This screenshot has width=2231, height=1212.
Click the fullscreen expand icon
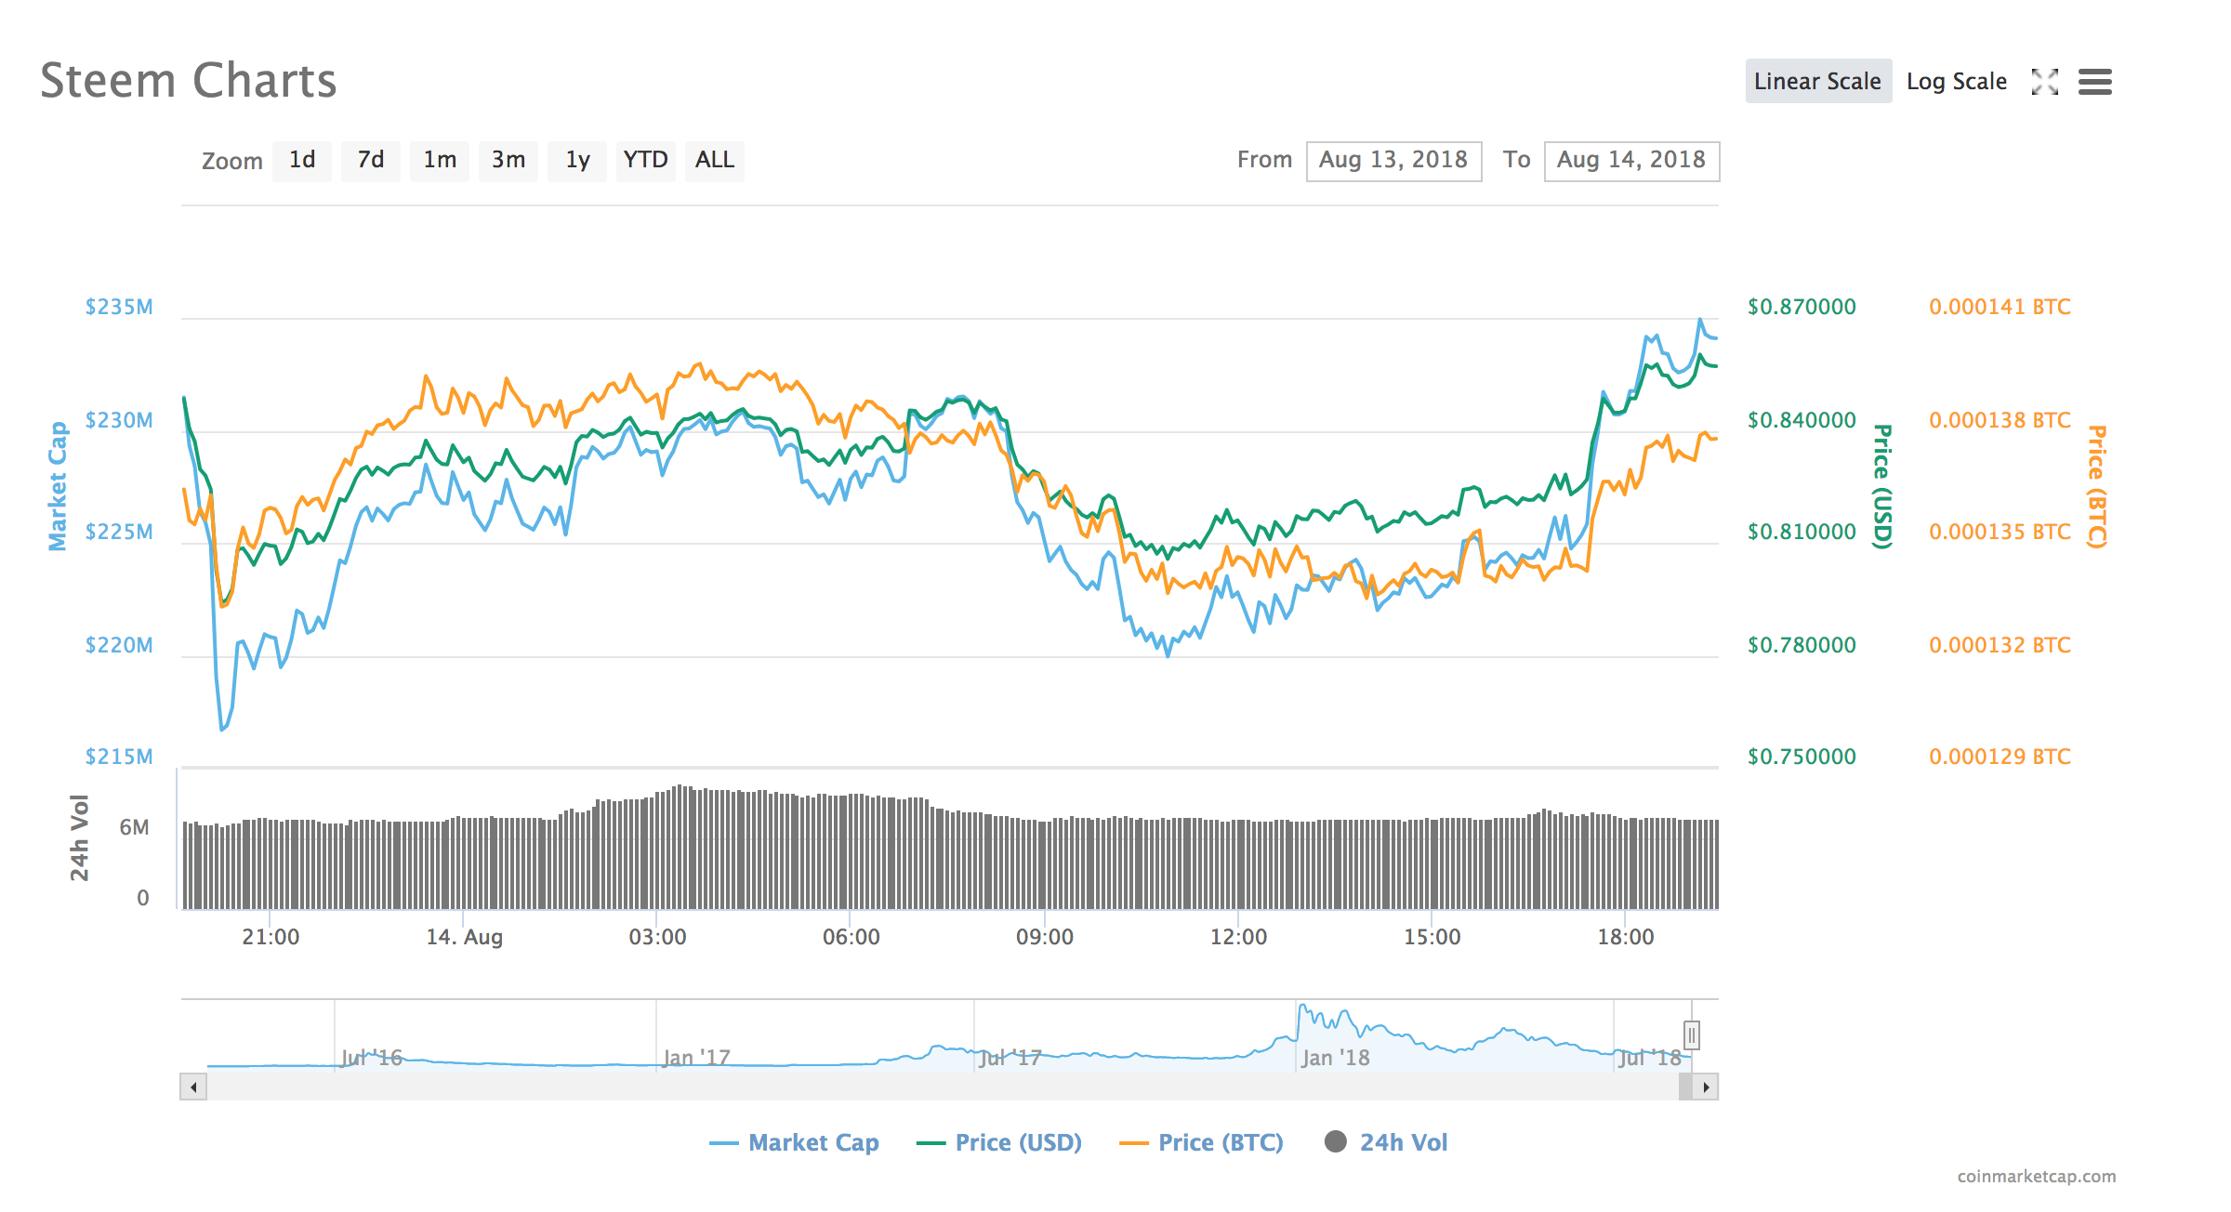(2044, 82)
